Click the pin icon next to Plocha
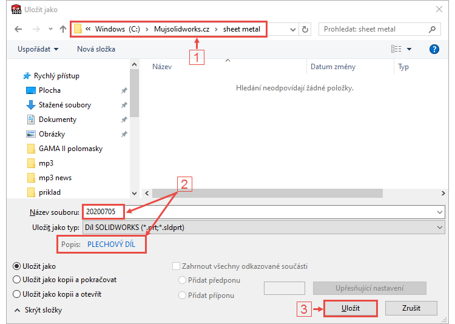Viewport: 455px width, 324px height. [x=124, y=90]
